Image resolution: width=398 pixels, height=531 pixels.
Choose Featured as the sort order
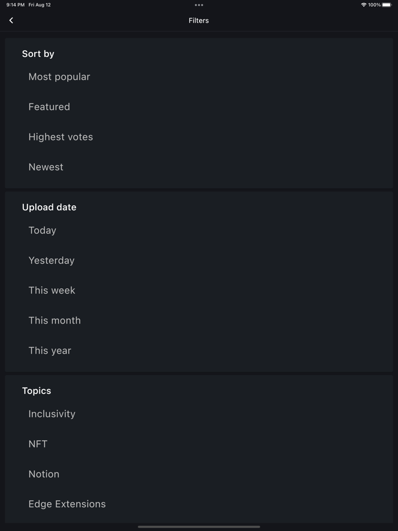tap(49, 106)
